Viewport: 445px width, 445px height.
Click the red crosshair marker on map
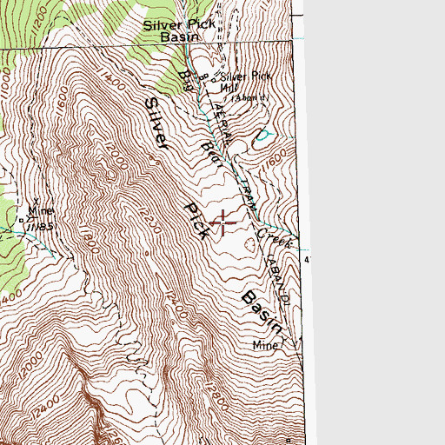pos(222,222)
